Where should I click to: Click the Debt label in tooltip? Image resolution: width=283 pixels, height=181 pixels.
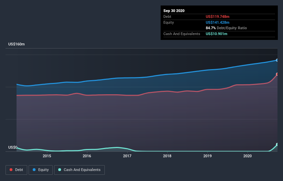(167, 17)
